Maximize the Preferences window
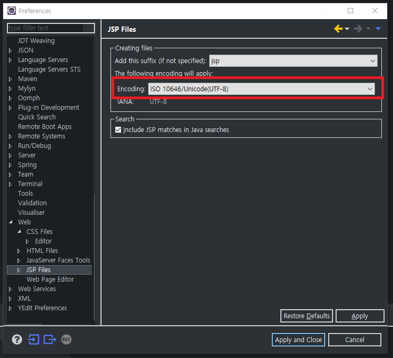This screenshot has height=358, width=393. pyautogui.click(x=351, y=11)
